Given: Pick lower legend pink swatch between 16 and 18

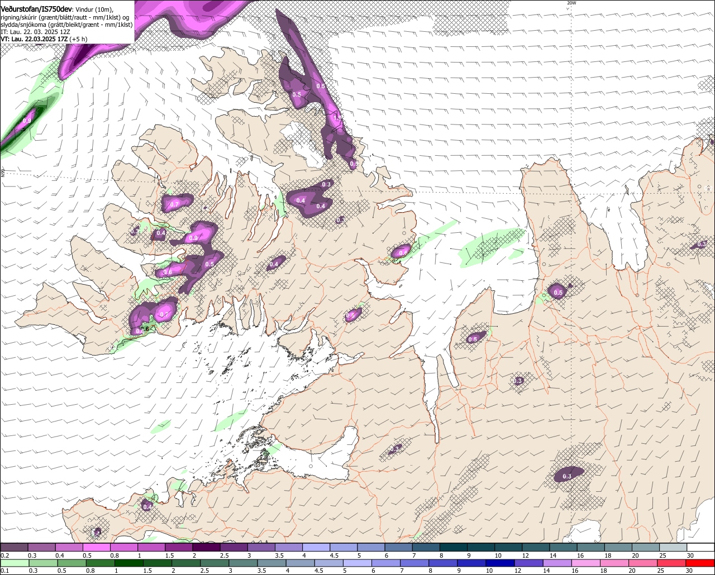Looking at the screenshot, I should pos(587,563).
